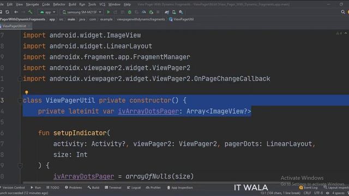Click the ivArrayDotsPager property declaration

[148, 111]
